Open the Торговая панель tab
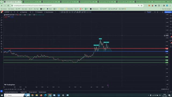Viewport: 172px width, 97px height. (42, 92)
